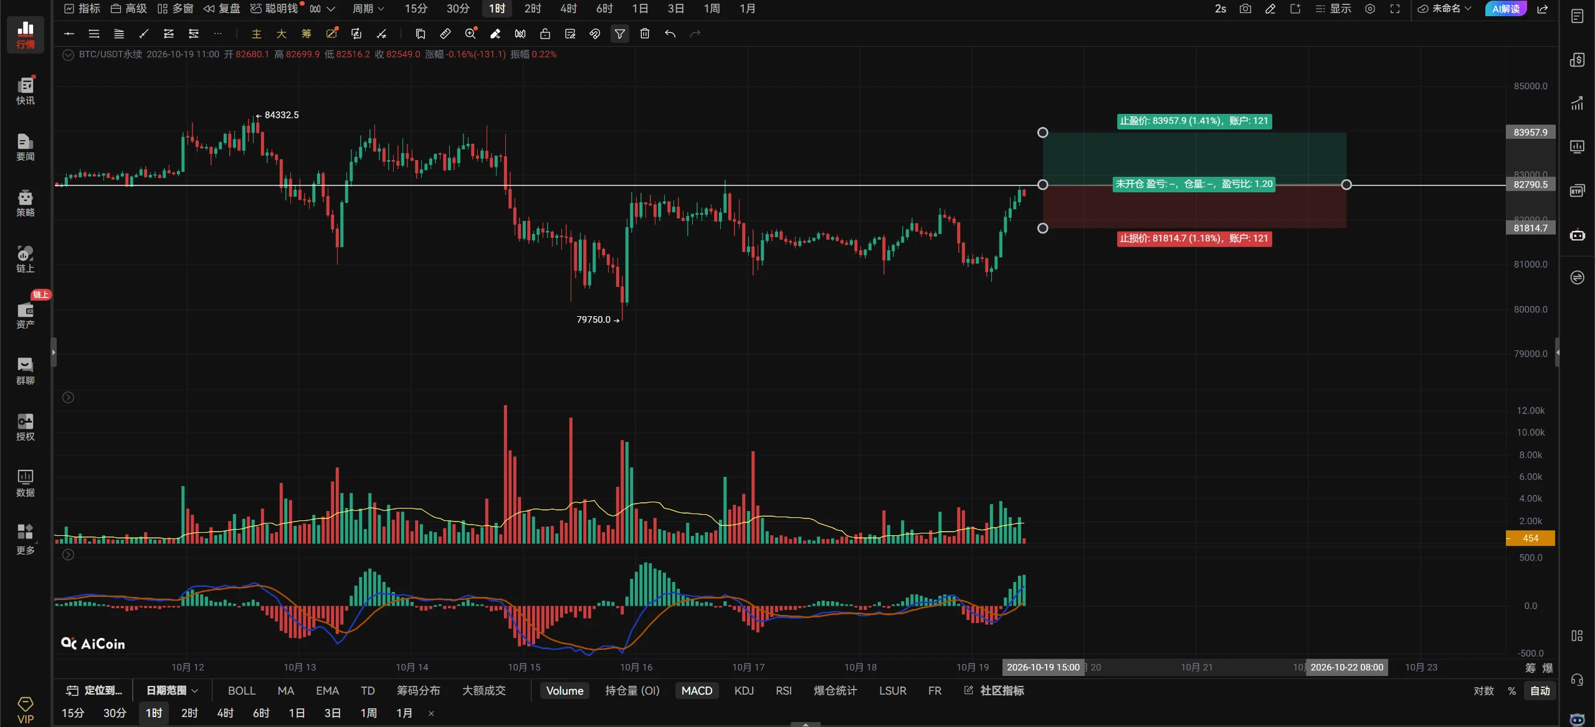Viewport: 1595px width, 727px height.
Task: Click the take-profit handle at 83957.9
Action: point(1042,133)
